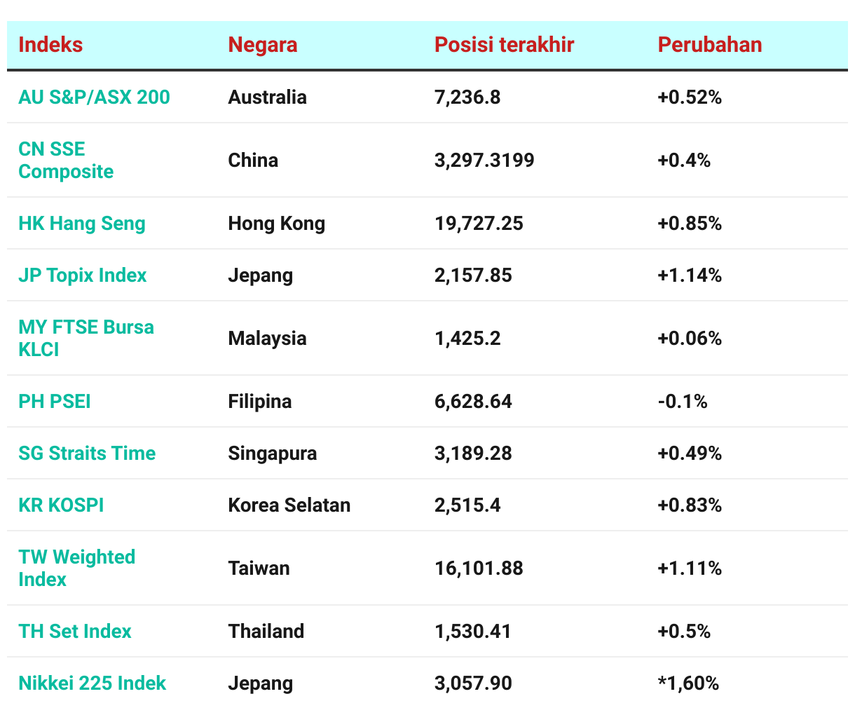Click the Korea Selatan country cell

click(289, 505)
